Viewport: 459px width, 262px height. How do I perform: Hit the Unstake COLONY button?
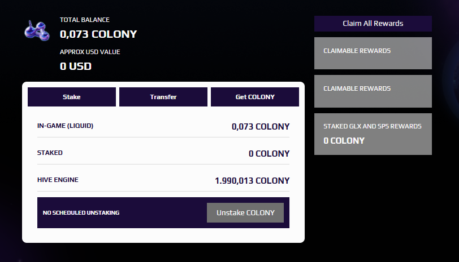pyautogui.click(x=245, y=212)
